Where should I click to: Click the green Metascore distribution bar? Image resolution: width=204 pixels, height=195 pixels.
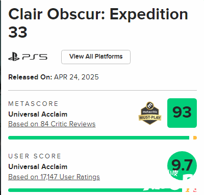pos(98,137)
